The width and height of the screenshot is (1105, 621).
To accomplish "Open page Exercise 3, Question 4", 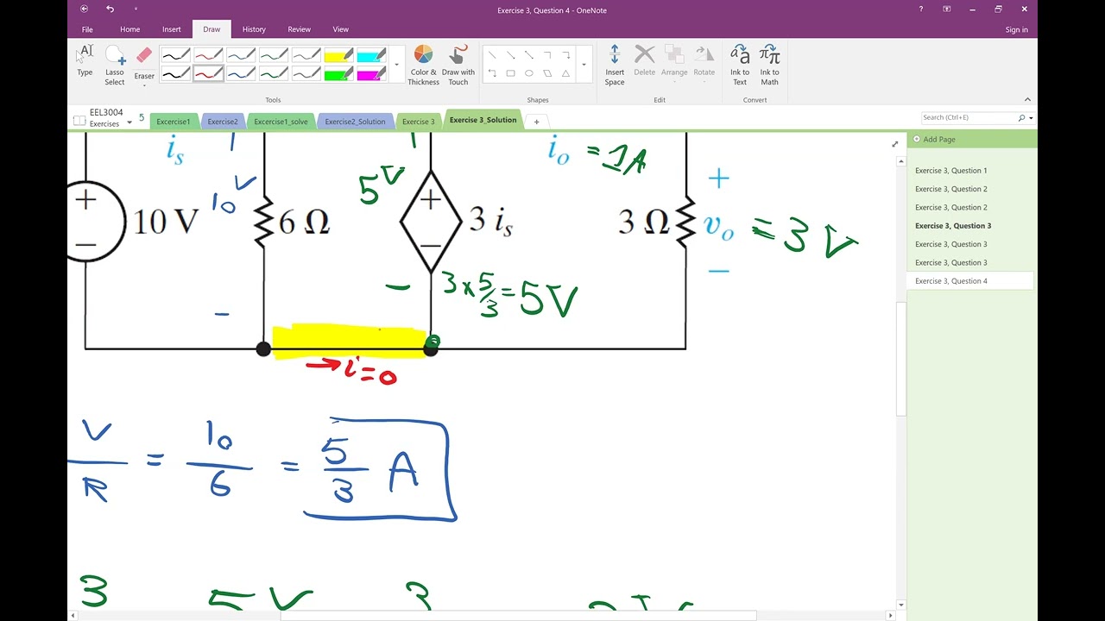I will (x=950, y=281).
